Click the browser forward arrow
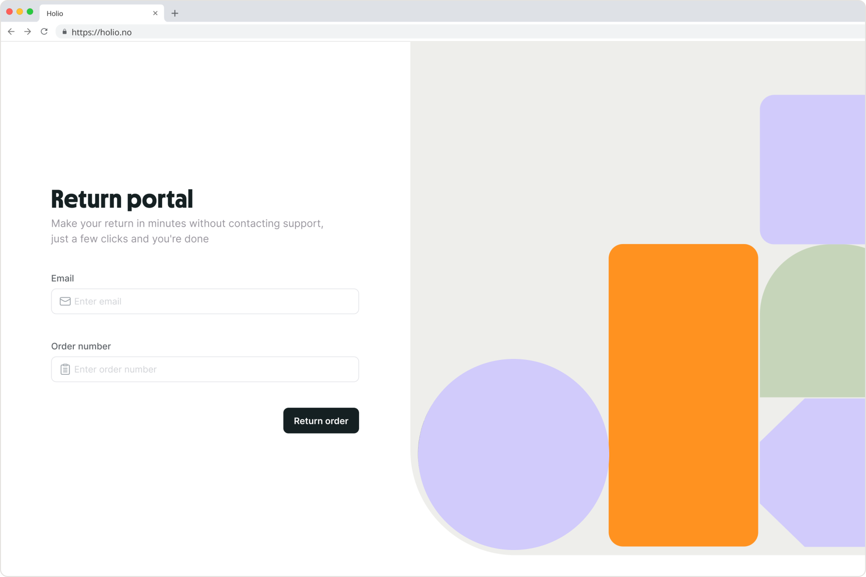 (28, 32)
